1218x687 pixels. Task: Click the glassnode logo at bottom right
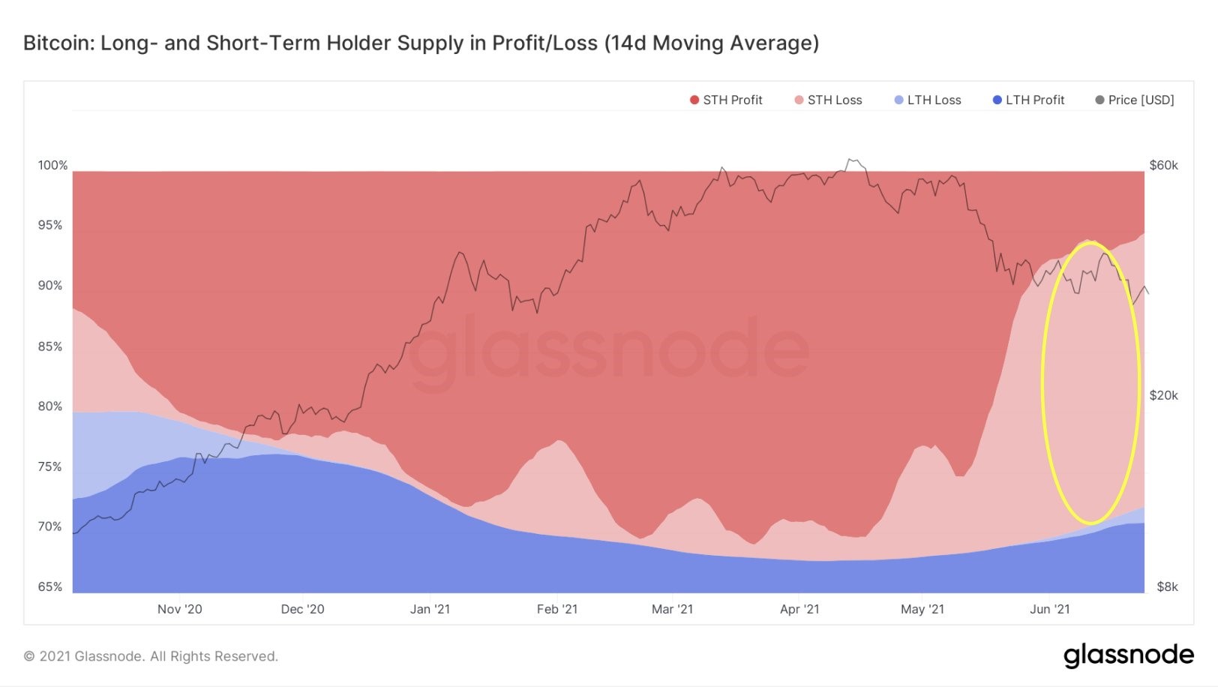pos(1128,655)
